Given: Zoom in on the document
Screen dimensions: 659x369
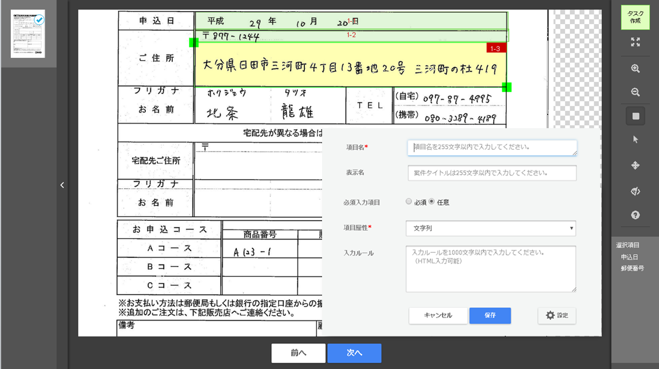Looking at the screenshot, I should coord(635,68).
